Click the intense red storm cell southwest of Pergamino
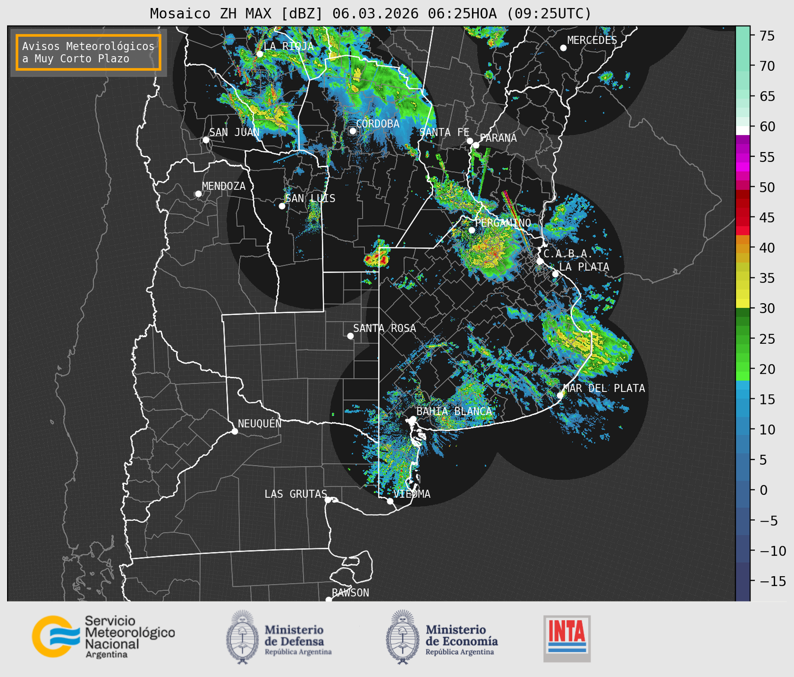The width and height of the screenshot is (794, 677). point(377,258)
